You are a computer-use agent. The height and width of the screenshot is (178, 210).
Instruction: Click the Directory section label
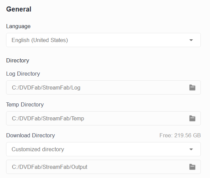tap(18, 60)
